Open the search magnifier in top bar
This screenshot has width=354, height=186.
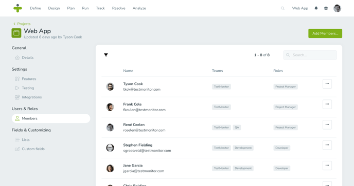(x=282, y=8)
